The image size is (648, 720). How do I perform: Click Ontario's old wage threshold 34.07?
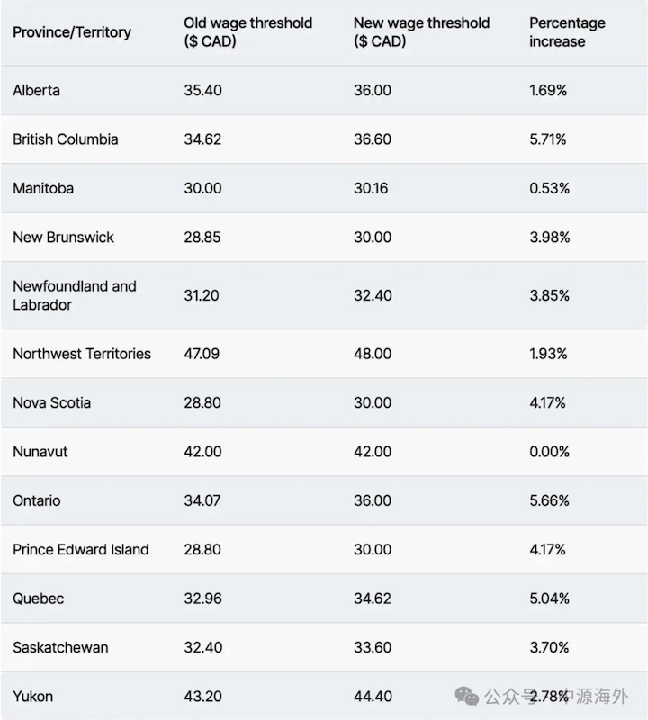click(202, 500)
